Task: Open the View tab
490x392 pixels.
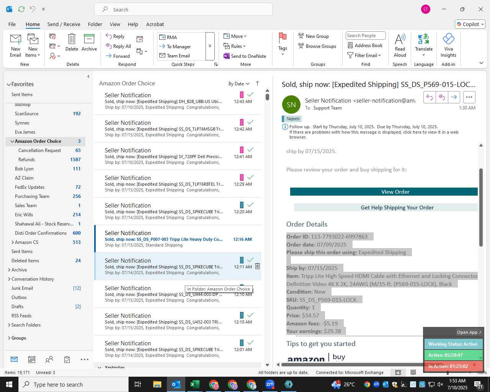Action: [x=115, y=24]
